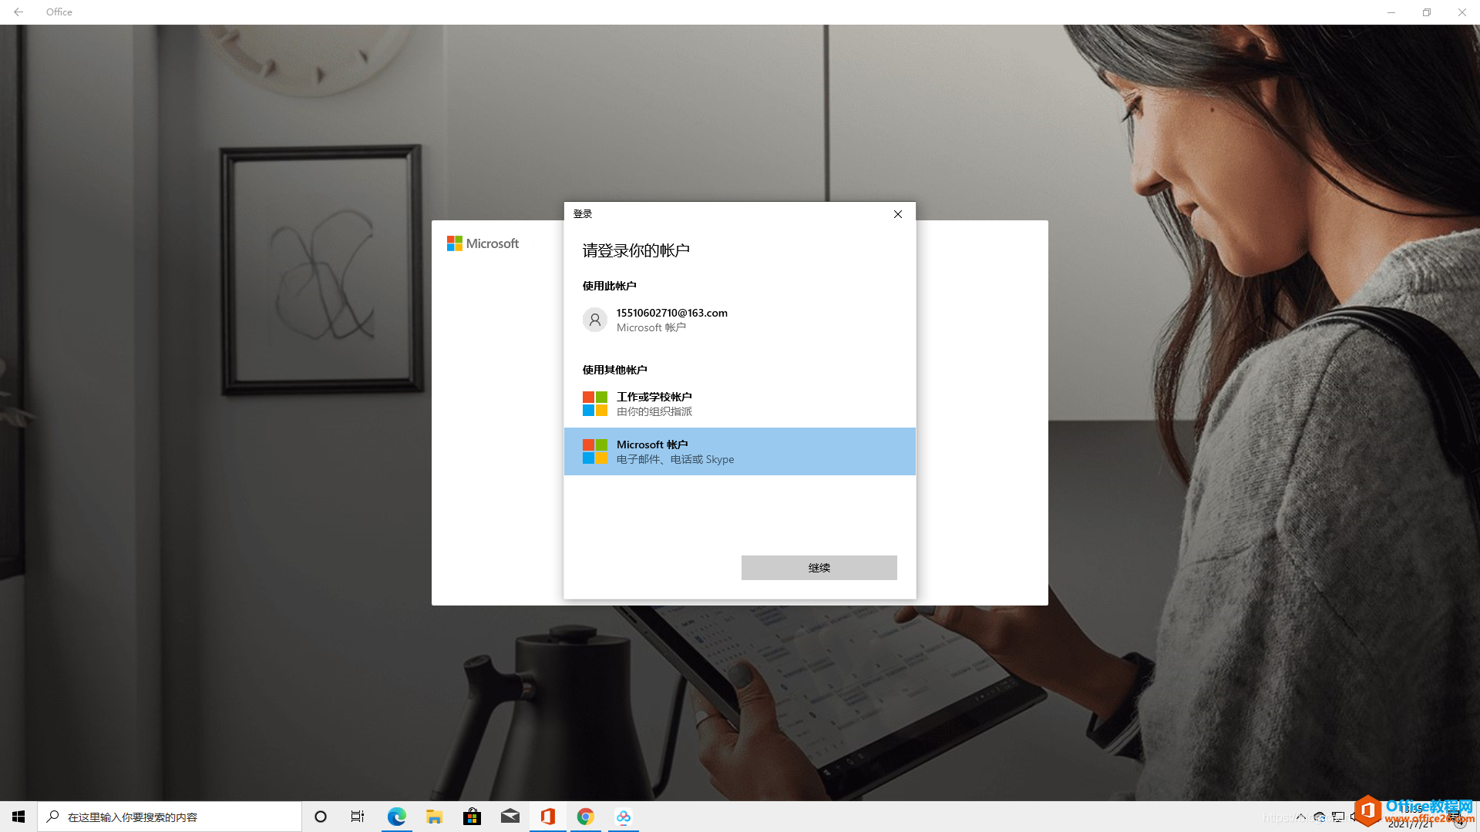1480x832 pixels.
Task: Click the 请登录你的帐户 heading
Action: click(636, 250)
